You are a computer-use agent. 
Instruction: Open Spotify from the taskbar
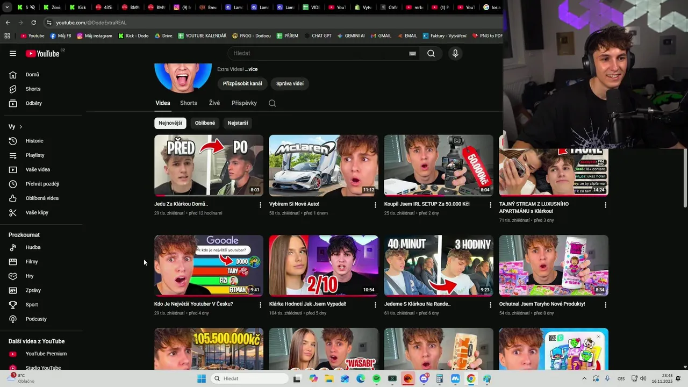[376, 378]
